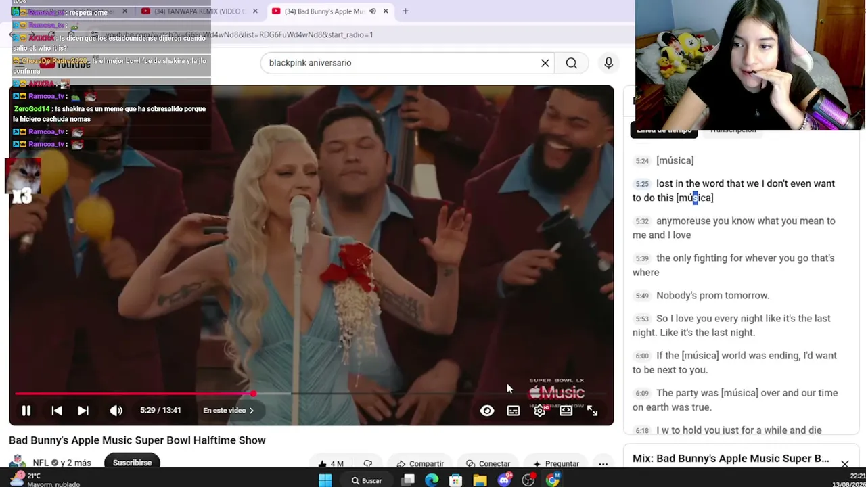Image resolution: width=866 pixels, height=487 pixels.
Task: Subscribe with the Suscribirse button
Action: click(x=133, y=463)
